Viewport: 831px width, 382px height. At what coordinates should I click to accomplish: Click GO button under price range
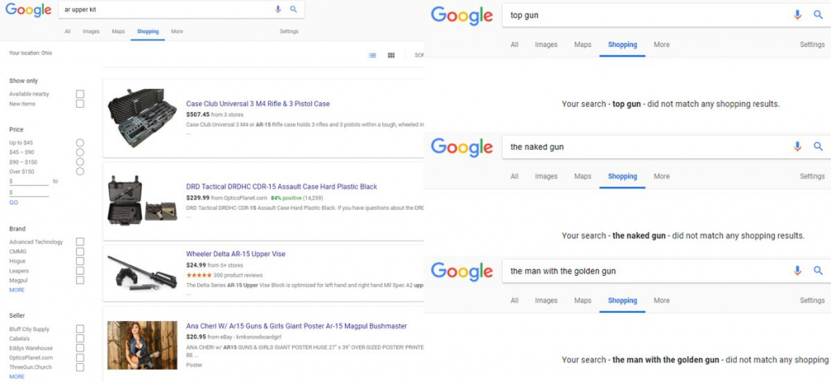point(13,202)
